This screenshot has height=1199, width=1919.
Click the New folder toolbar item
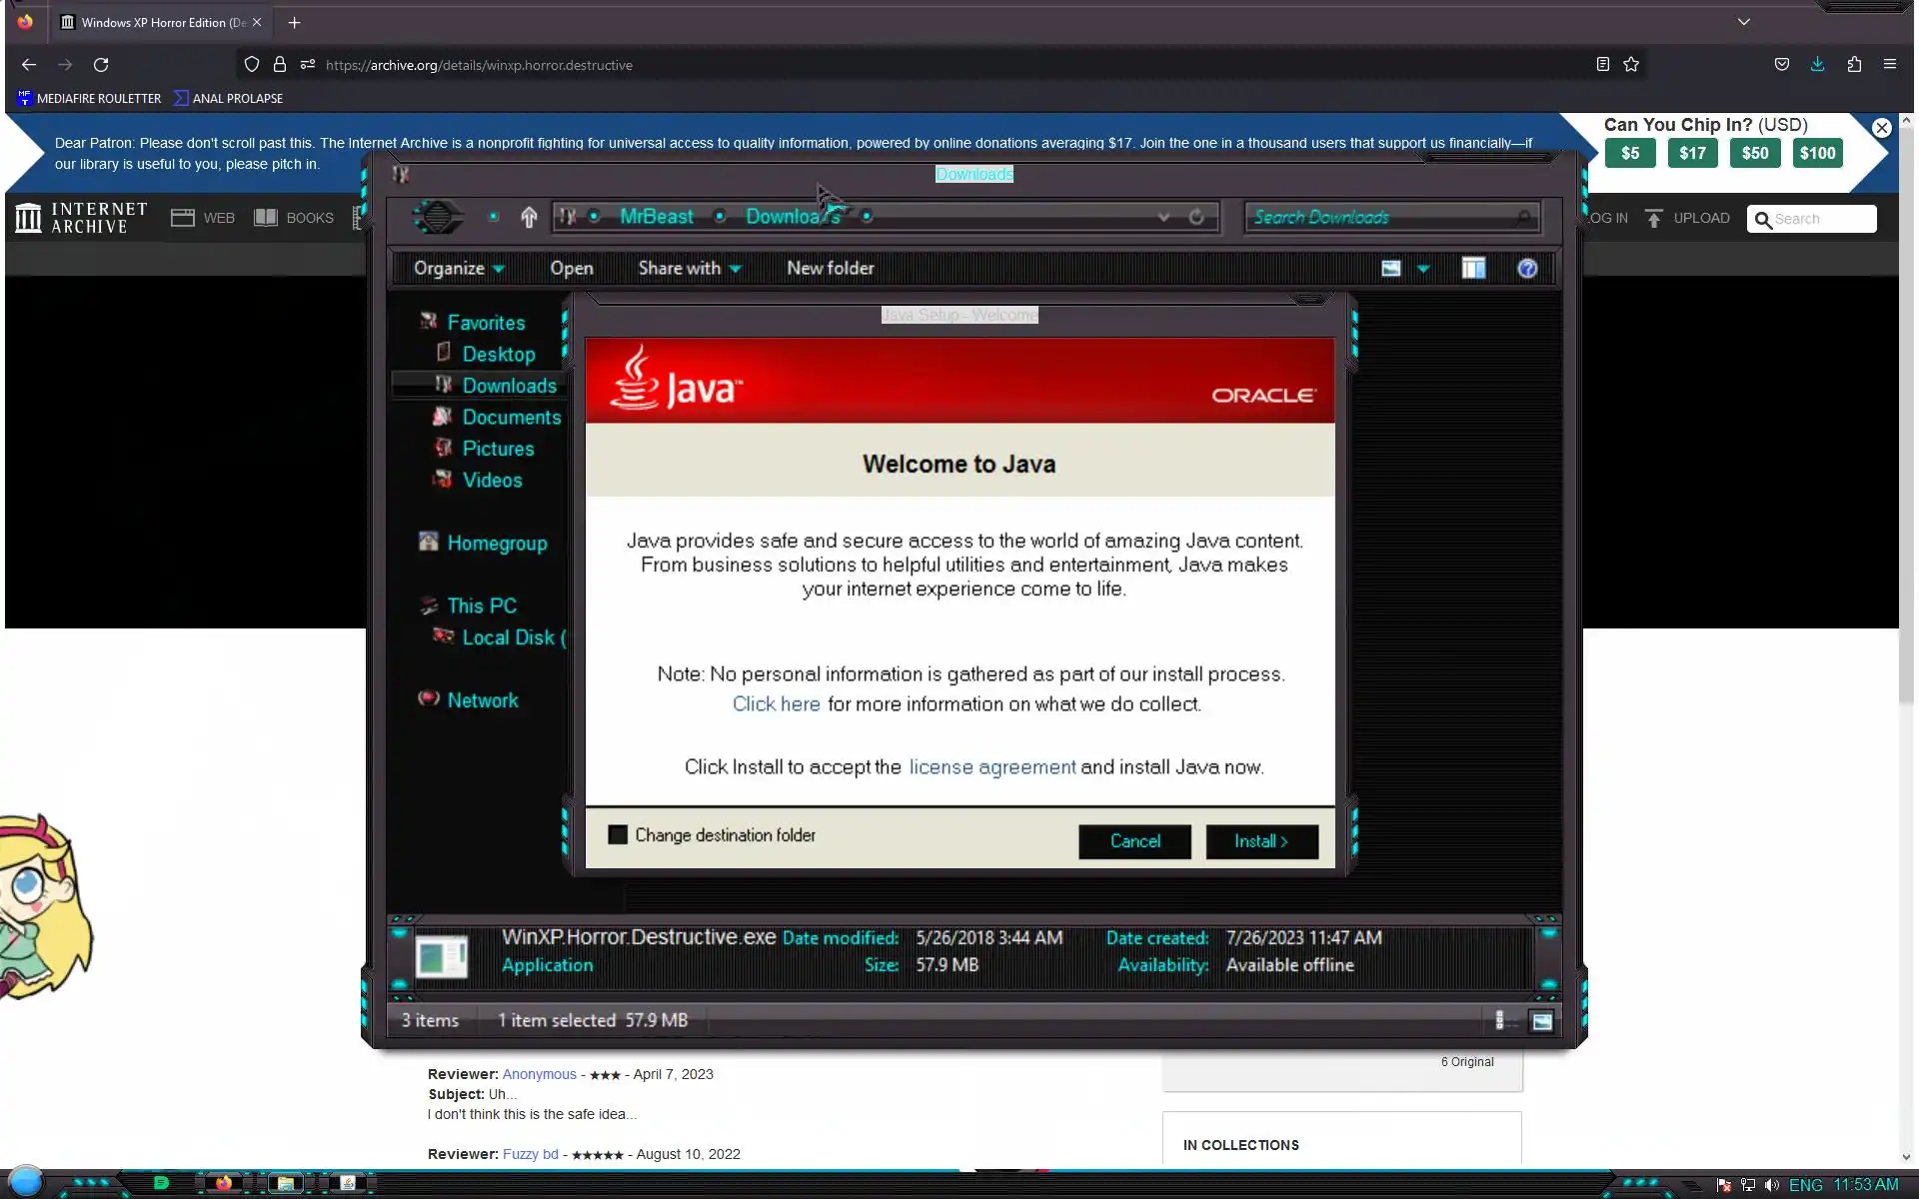830,268
